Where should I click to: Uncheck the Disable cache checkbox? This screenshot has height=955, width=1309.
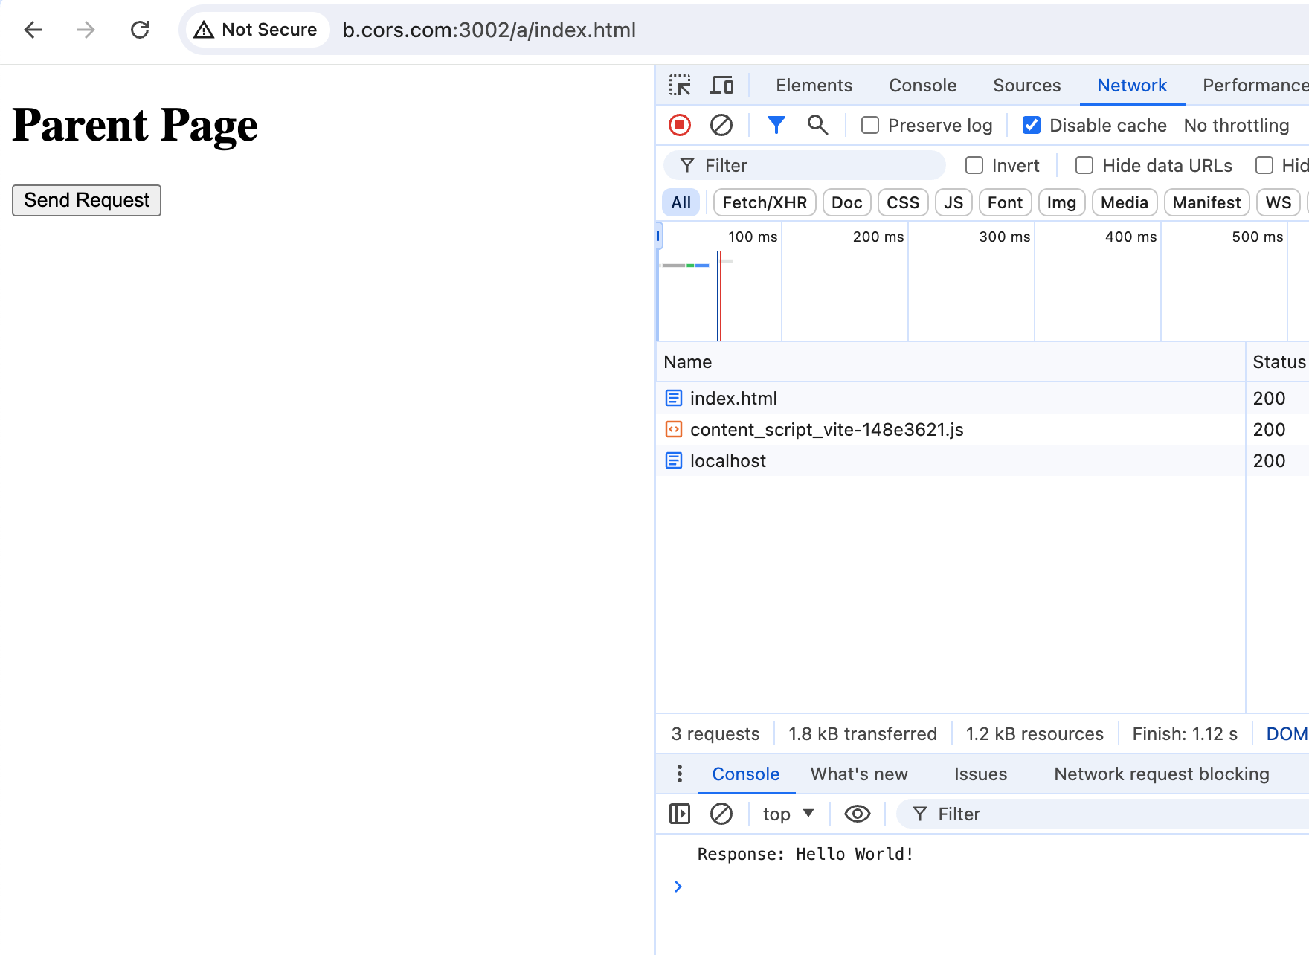[1032, 125]
